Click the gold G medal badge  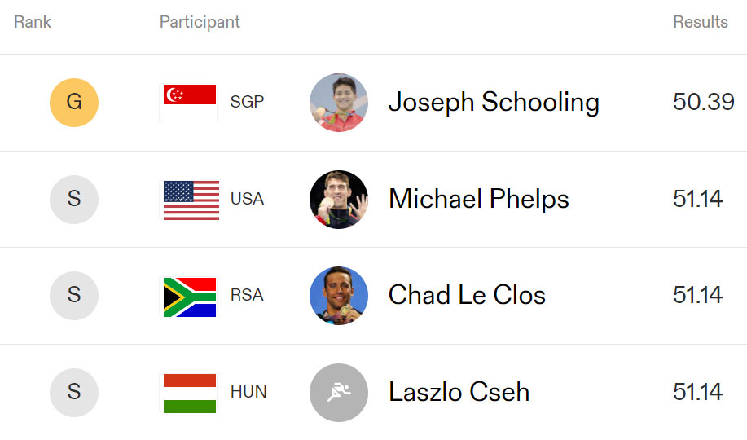[x=74, y=103]
